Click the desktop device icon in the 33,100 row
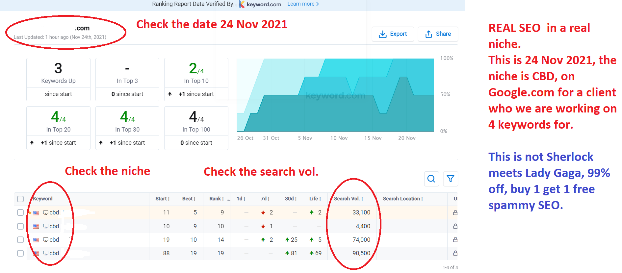 click(46, 213)
